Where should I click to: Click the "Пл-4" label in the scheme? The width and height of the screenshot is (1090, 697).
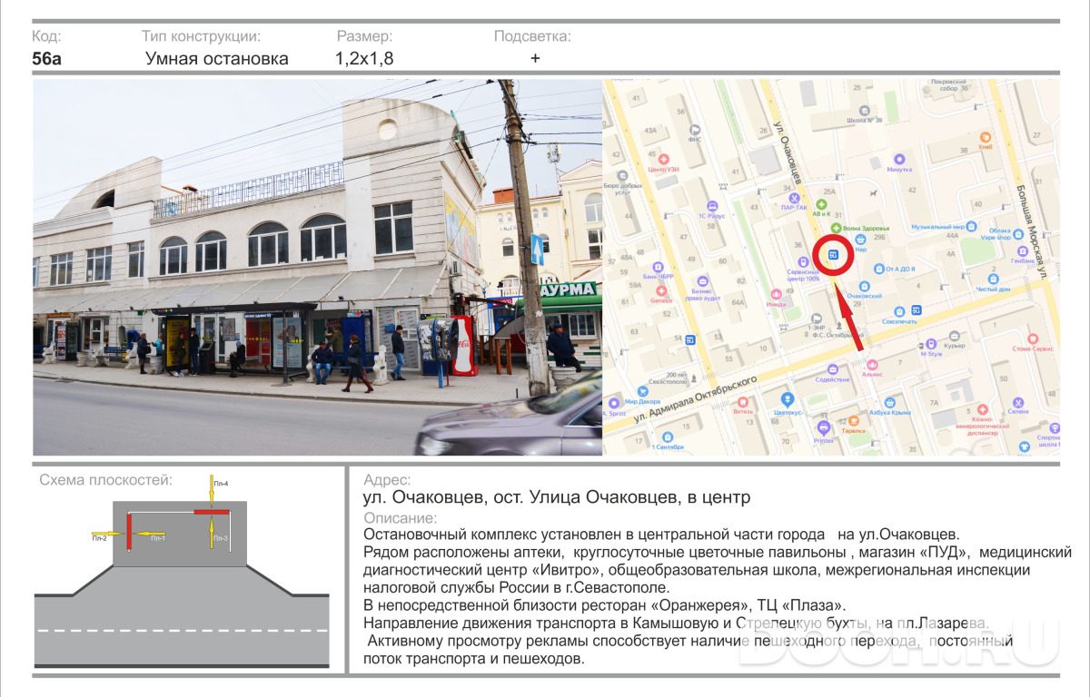221,484
